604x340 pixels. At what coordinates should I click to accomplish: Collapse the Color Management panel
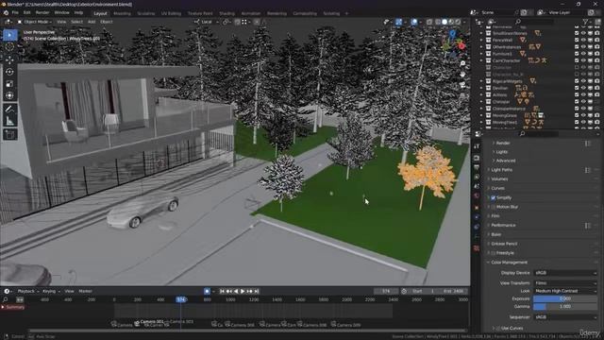tap(509, 263)
